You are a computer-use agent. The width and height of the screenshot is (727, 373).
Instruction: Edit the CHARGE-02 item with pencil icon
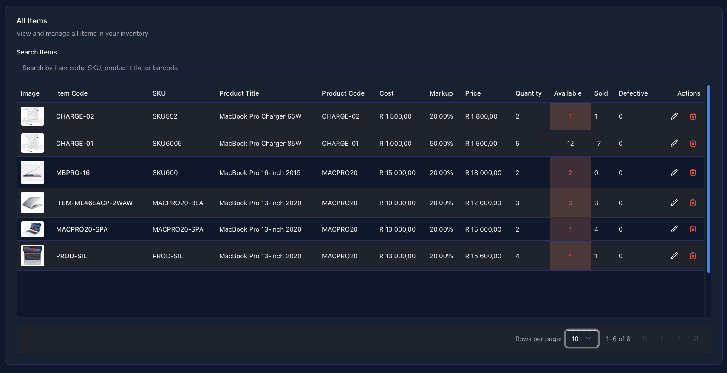coord(674,116)
